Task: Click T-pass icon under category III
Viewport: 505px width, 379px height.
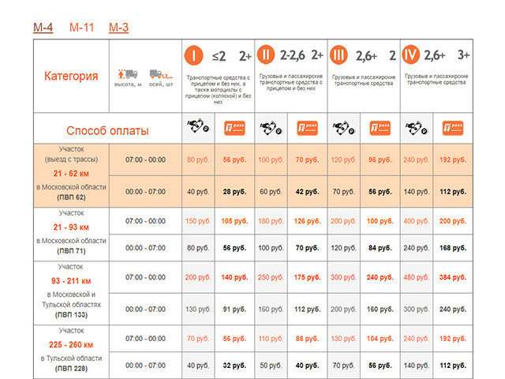Action: pos(380,128)
